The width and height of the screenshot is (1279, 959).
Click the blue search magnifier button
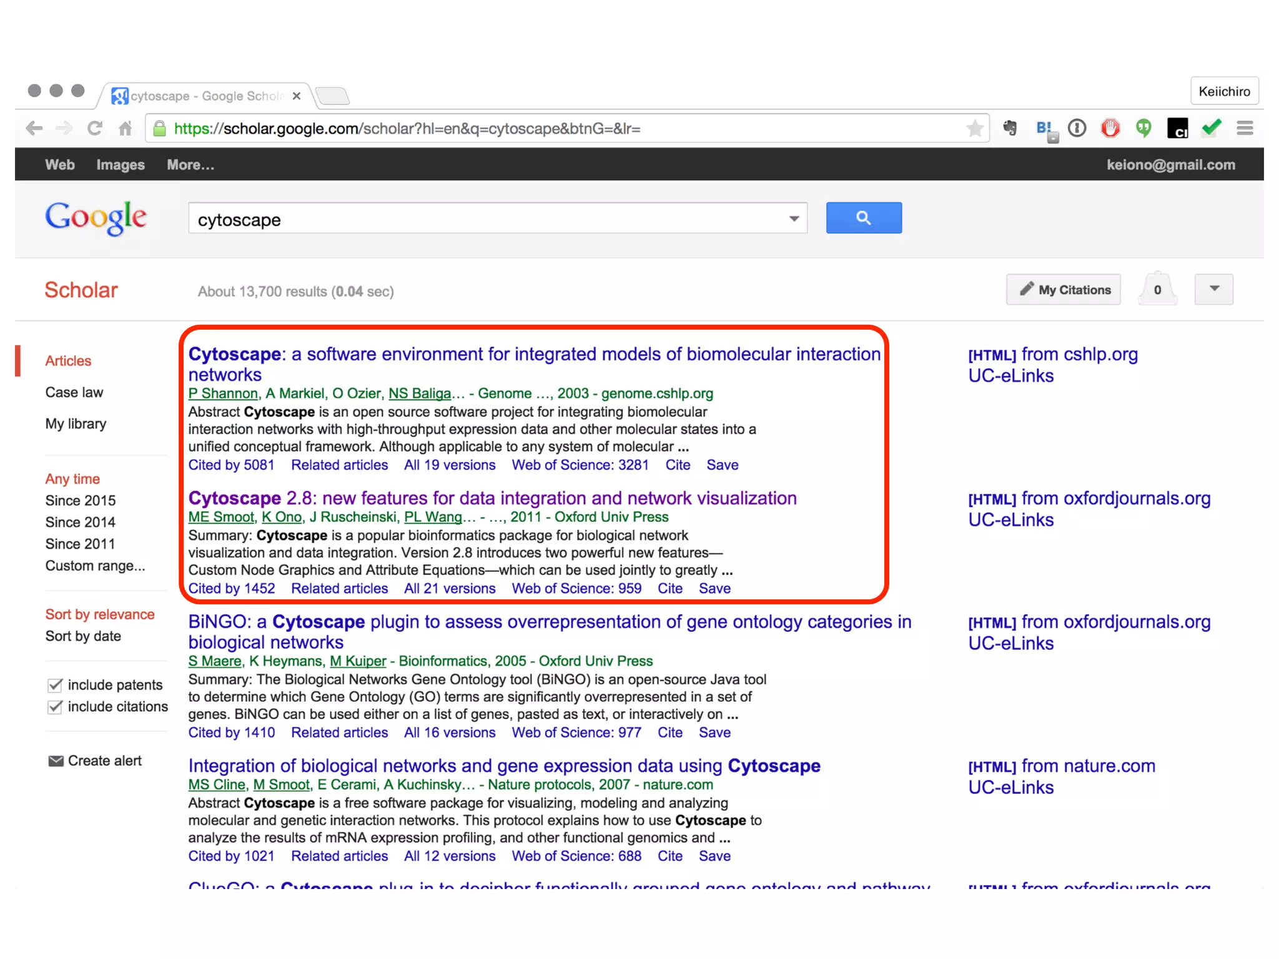click(x=863, y=218)
